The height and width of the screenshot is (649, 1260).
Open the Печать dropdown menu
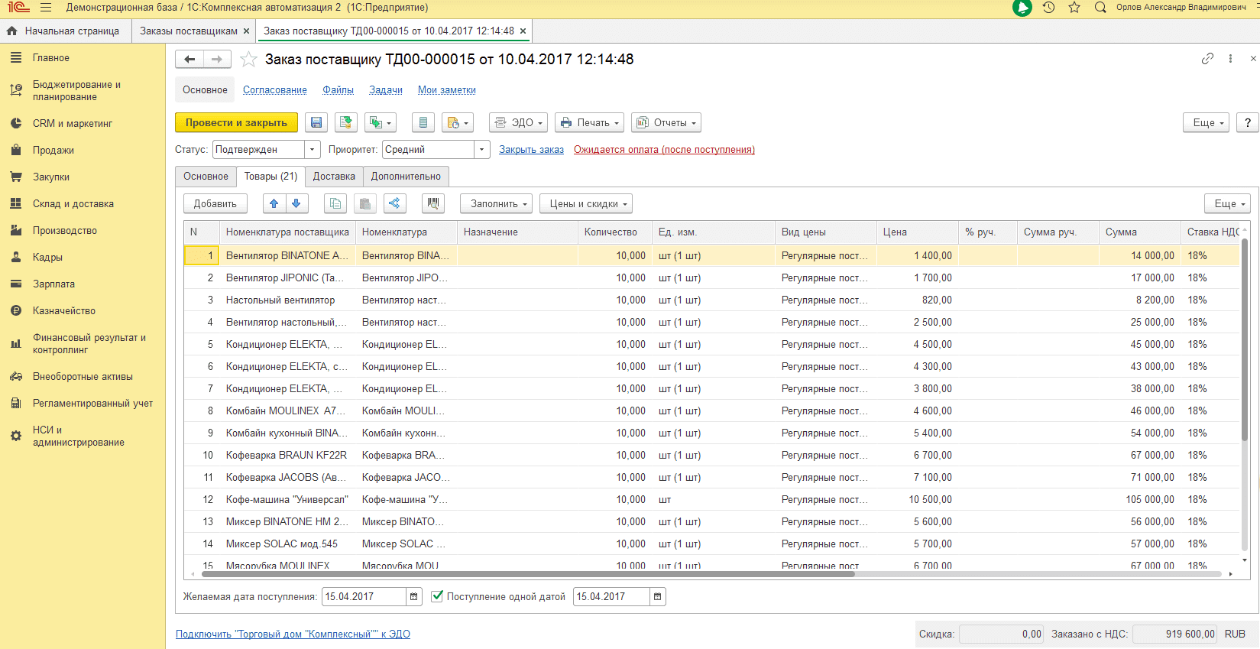[x=589, y=122]
